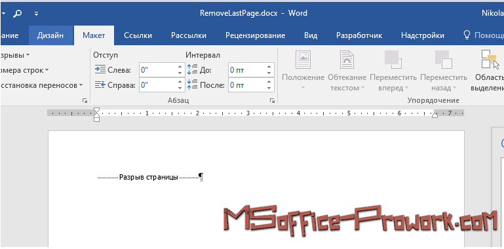Viewport: 504px width, 249px height.
Task: Click the right indent marker on ruler
Action: [x=435, y=115]
